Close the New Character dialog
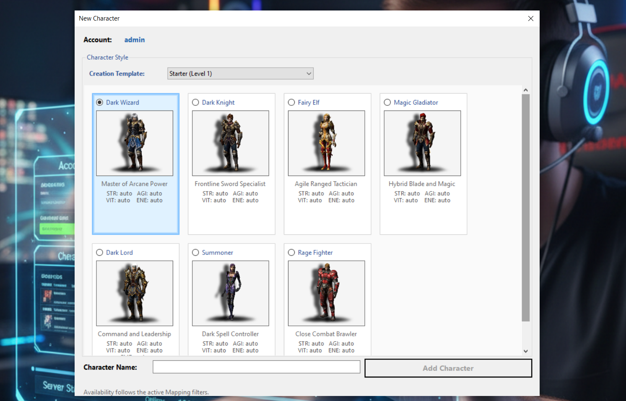 point(530,18)
